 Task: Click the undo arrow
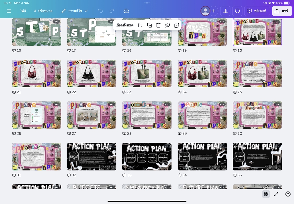[x=100, y=11]
